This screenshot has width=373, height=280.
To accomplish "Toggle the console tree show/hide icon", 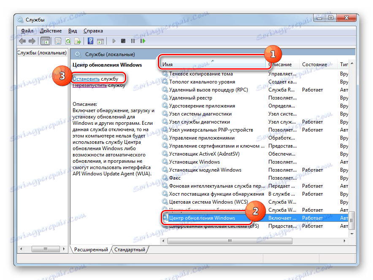I will [45, 41].
